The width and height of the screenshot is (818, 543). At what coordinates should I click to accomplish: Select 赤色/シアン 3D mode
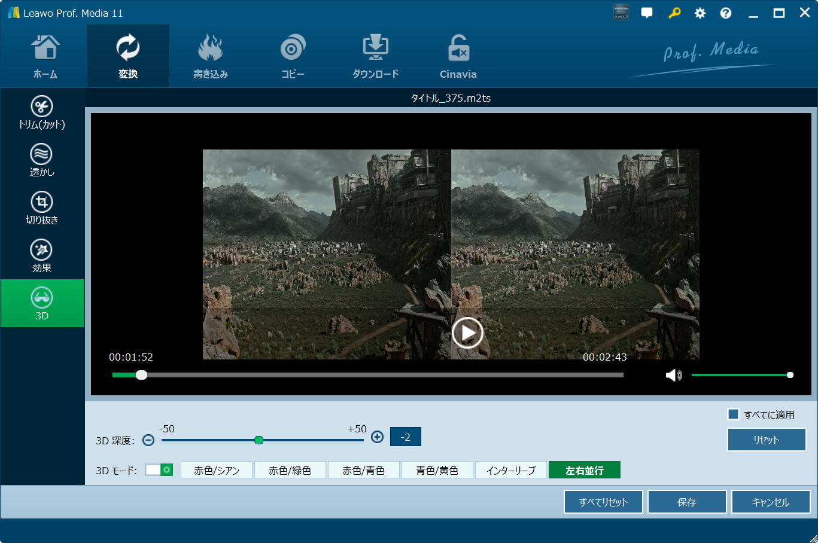click(217, 471)
